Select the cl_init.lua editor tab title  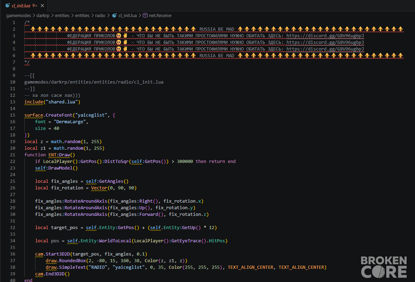pos(21,6)
